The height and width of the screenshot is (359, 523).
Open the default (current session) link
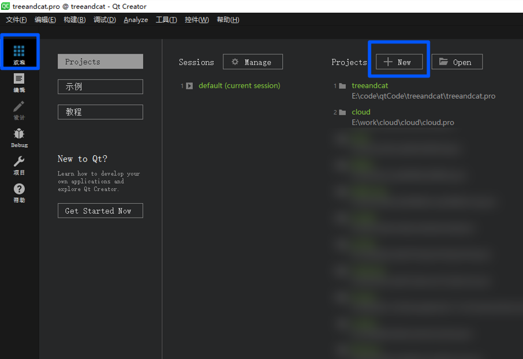(x=240, y=86)
